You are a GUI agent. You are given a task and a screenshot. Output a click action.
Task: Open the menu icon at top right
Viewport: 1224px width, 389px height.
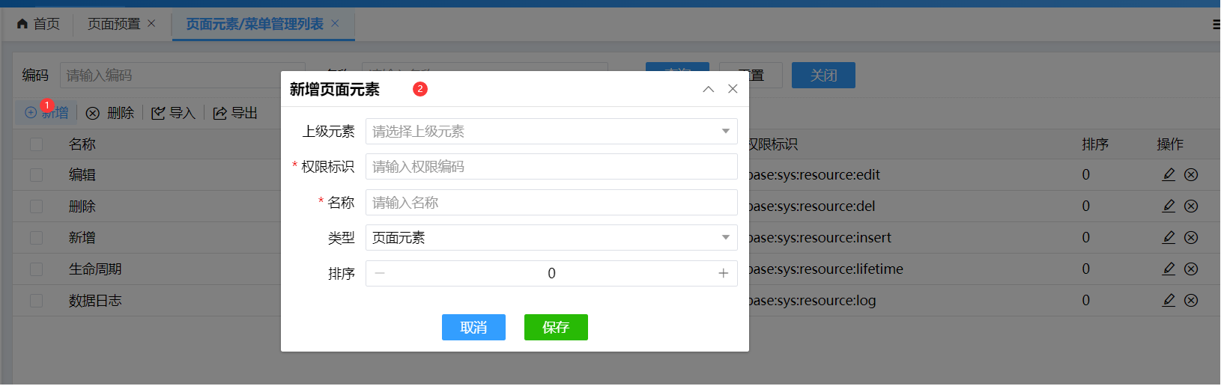(x=1217, y=25)
